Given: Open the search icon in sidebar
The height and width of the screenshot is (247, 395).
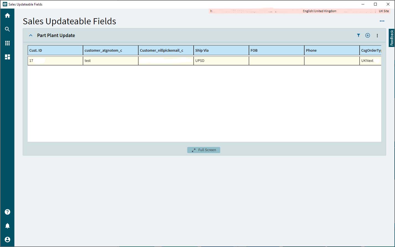Looking at the screenshot, I should (7, 29).
